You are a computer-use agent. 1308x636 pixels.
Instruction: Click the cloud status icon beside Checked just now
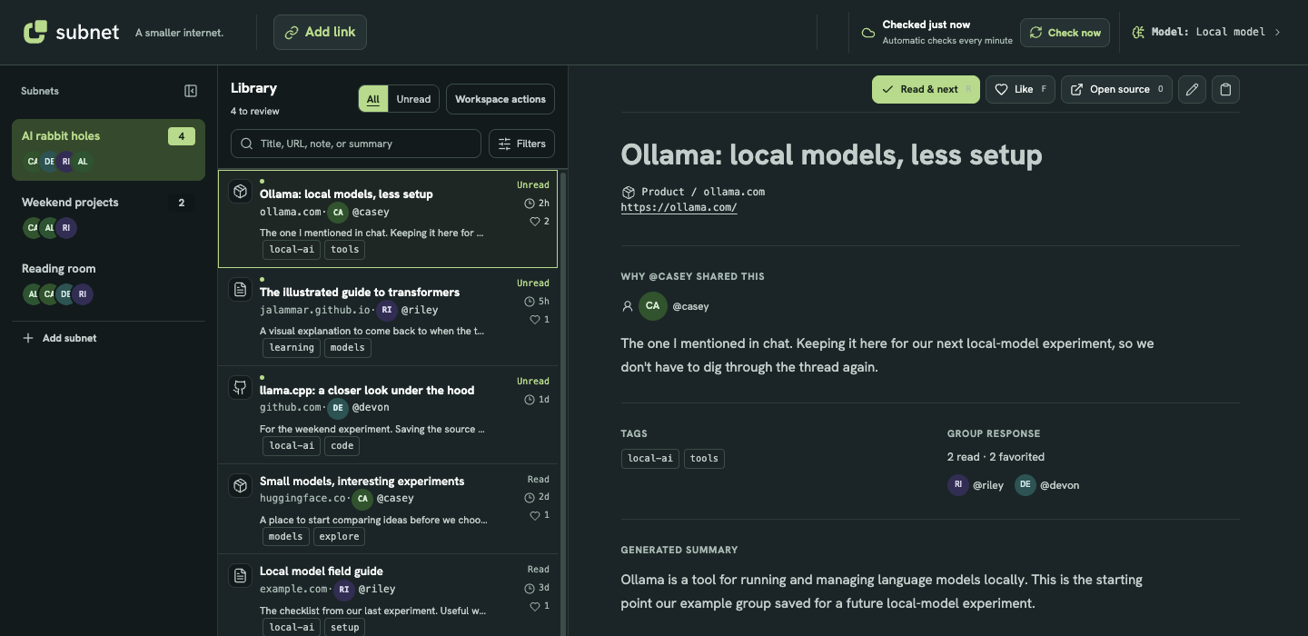pos(868,33)
